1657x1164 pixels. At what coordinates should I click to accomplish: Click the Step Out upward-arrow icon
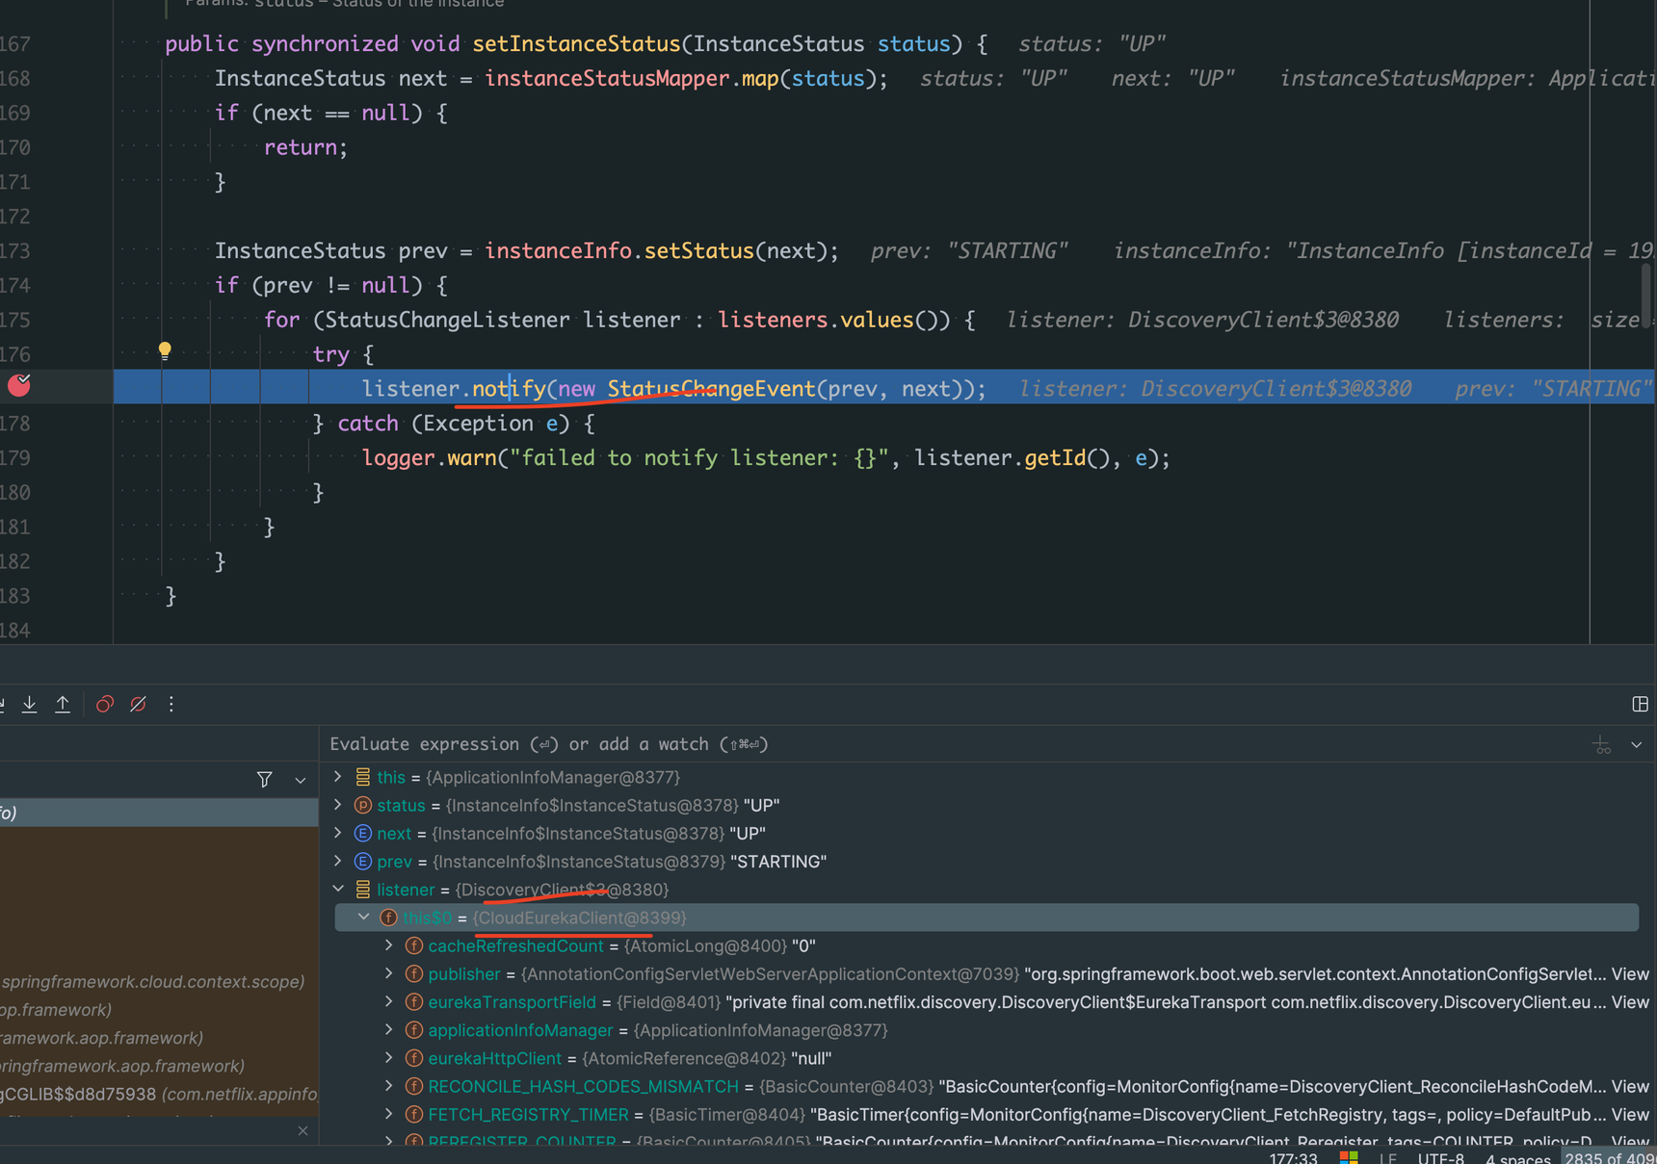click(x=63, y=705)
